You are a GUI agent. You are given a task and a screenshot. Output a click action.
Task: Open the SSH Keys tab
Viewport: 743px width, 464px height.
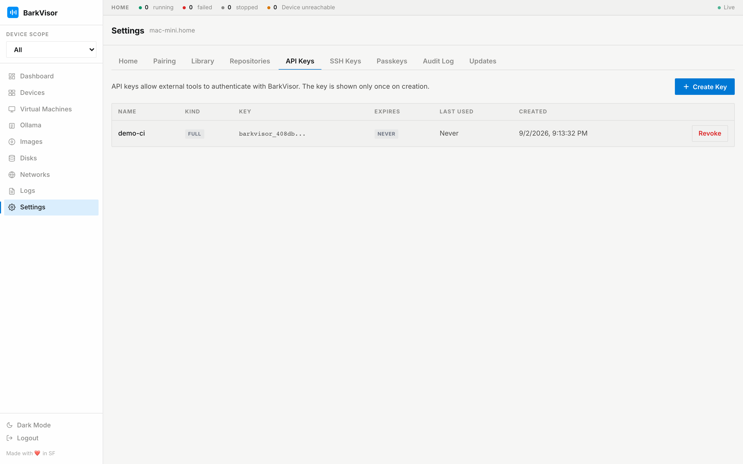coord(345,61)
